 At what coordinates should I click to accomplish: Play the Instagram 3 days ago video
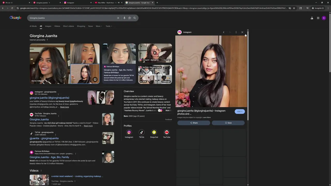(x=155, y=53)
